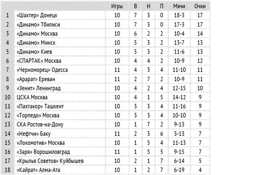Image resolution: width=275 pixels, height=175 pixels.
Task: Click the Н draws column header
Action: 148,6
